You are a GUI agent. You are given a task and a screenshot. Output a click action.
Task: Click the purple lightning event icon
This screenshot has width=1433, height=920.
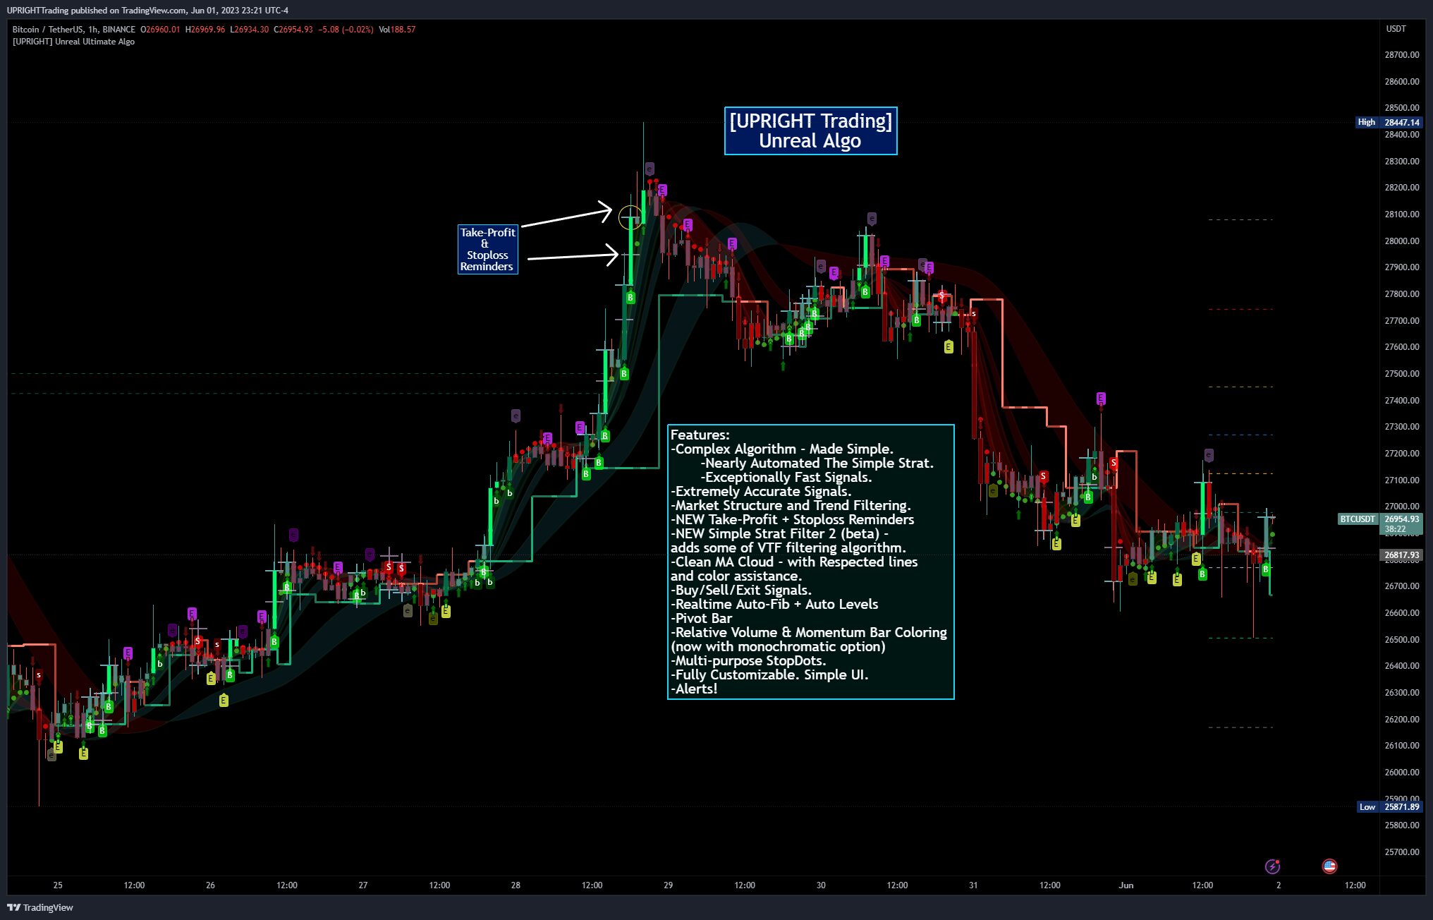[x=1272, y=866]
